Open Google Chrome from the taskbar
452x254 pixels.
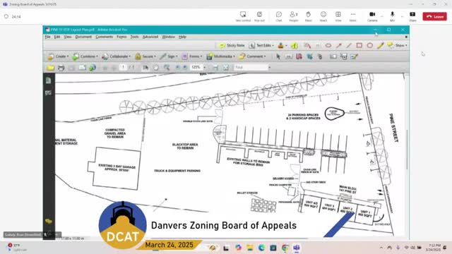[285, 248]
